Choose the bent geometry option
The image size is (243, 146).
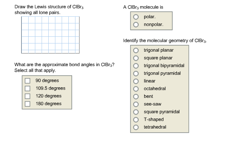point(136,97)
